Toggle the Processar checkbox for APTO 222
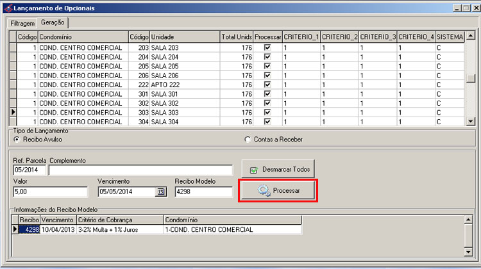Viewport: 481px width, 269px height. 267,85
